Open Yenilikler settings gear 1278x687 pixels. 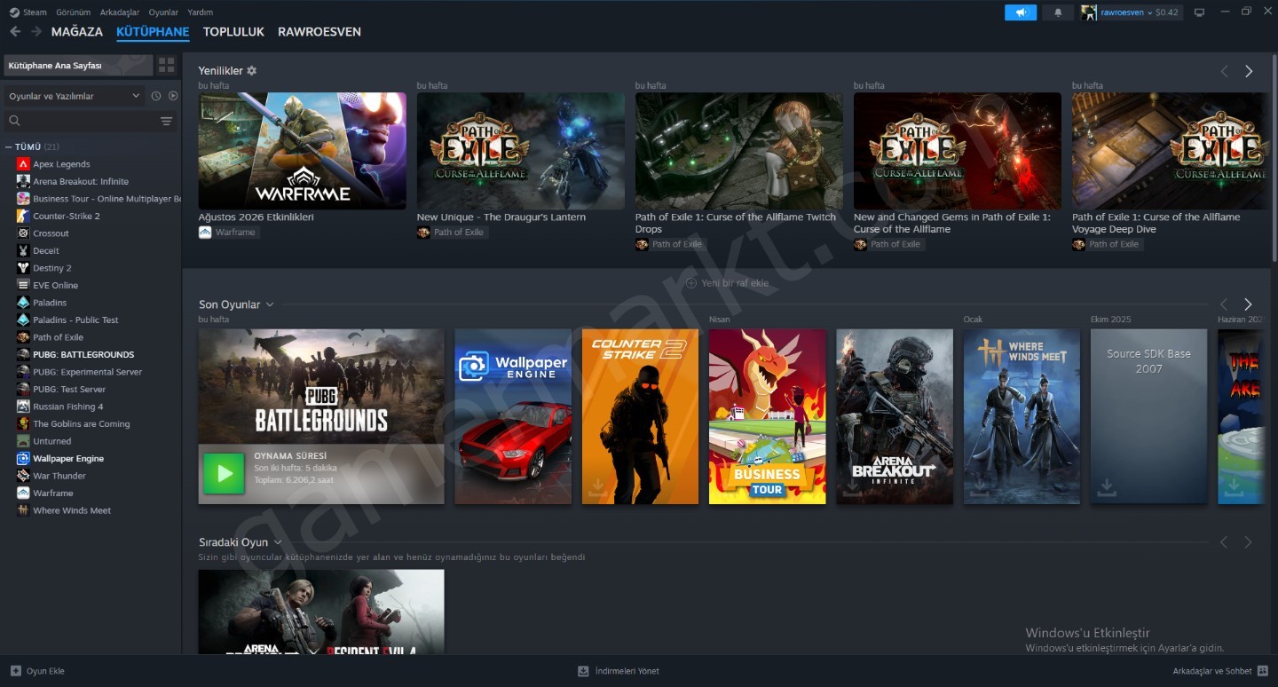251,70
